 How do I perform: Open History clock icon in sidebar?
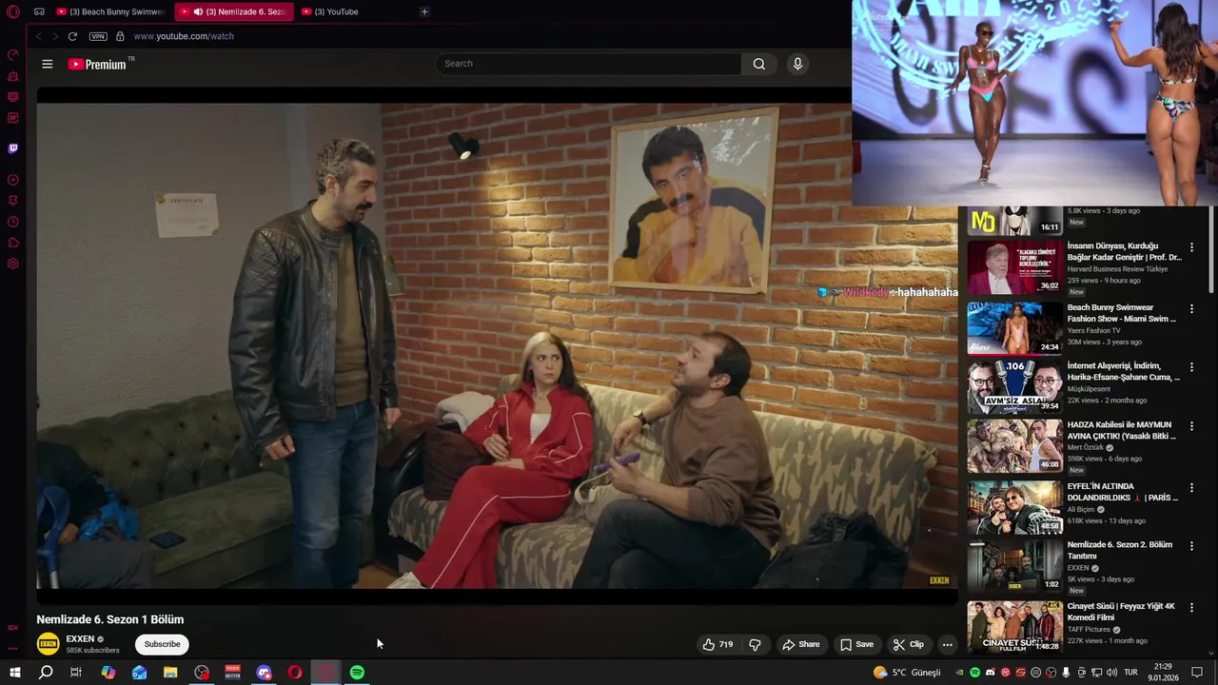13,222
